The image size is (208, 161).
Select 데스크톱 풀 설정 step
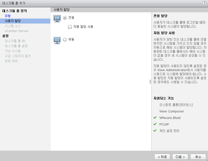point(16,46)
